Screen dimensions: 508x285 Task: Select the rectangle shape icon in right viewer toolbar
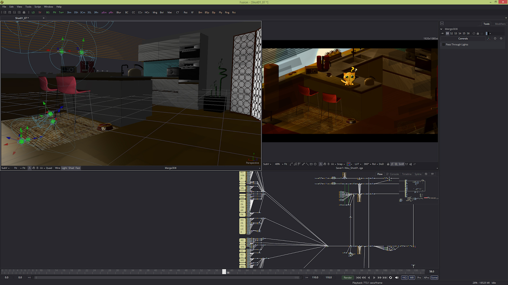pyautogui.click(x=311, y=164)
